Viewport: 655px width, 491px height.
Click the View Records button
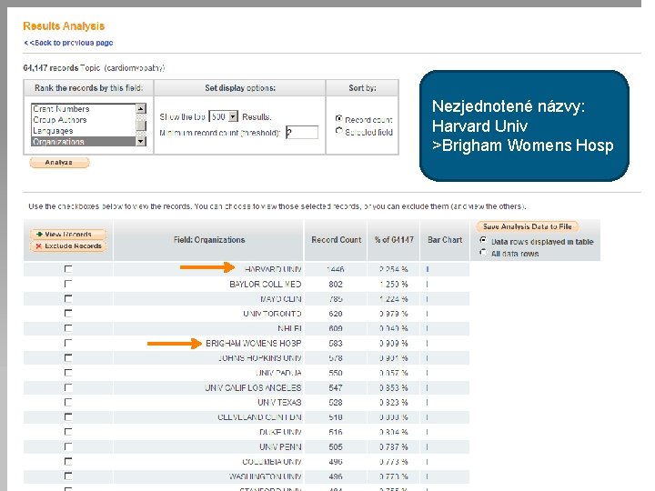[x=68, y=234]
